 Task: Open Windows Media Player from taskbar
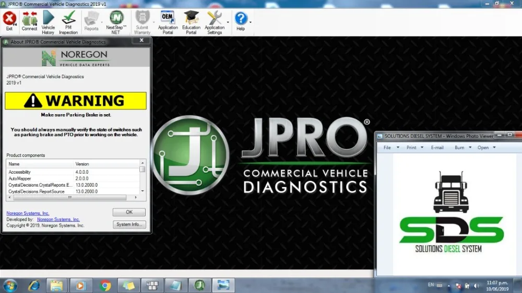click(80, 285)
